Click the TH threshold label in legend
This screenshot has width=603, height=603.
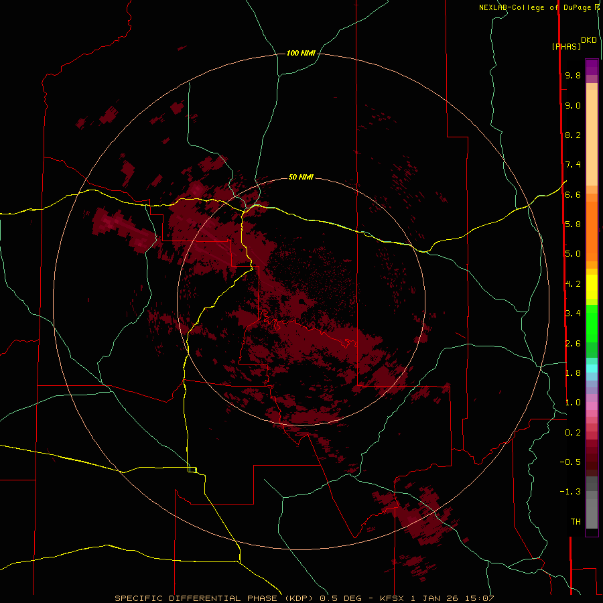[x=576, y=522]
